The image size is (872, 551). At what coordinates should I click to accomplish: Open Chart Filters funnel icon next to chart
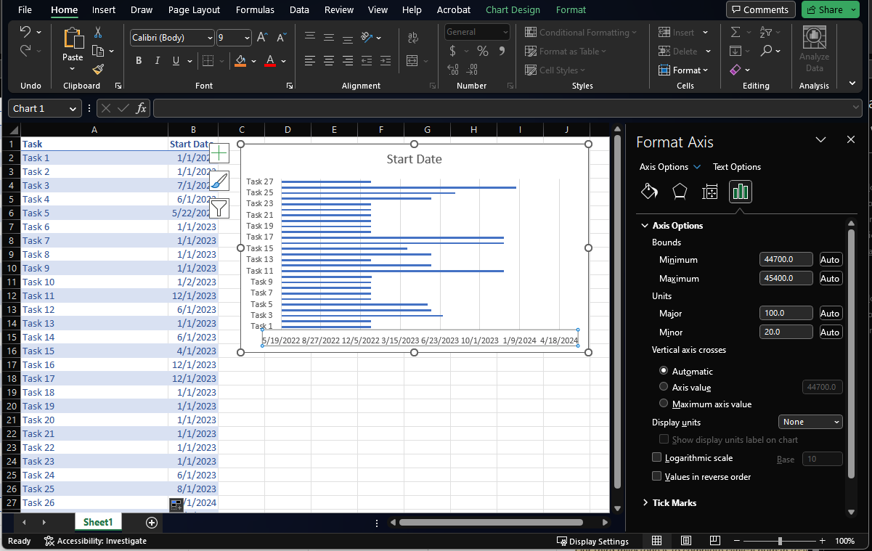click(219, 208)
